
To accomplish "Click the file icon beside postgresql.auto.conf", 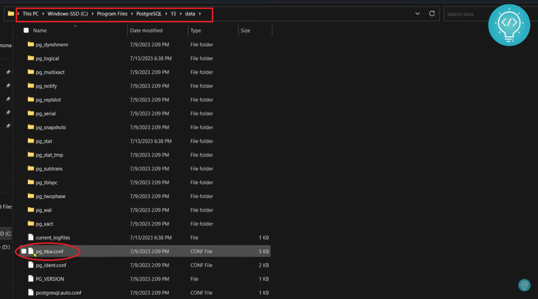I will coord(31,292).
